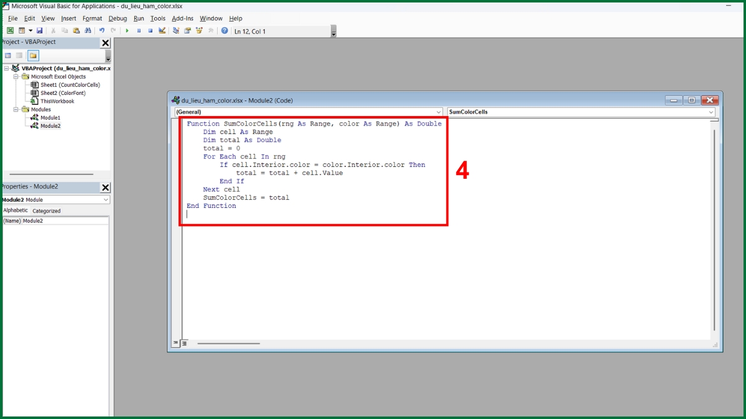Image resolution: width=746 pixels, height=419 pixels.
Task: Open the Add-Ins menu
Action: pos(183,19)
